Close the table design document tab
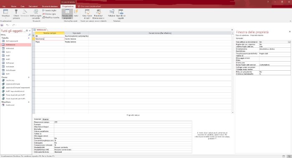This screenshot has height=158, width=292. [x=232, y=30]
